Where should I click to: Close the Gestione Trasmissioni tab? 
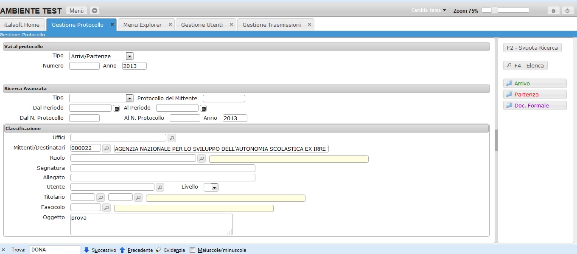(x=309, y=25)
